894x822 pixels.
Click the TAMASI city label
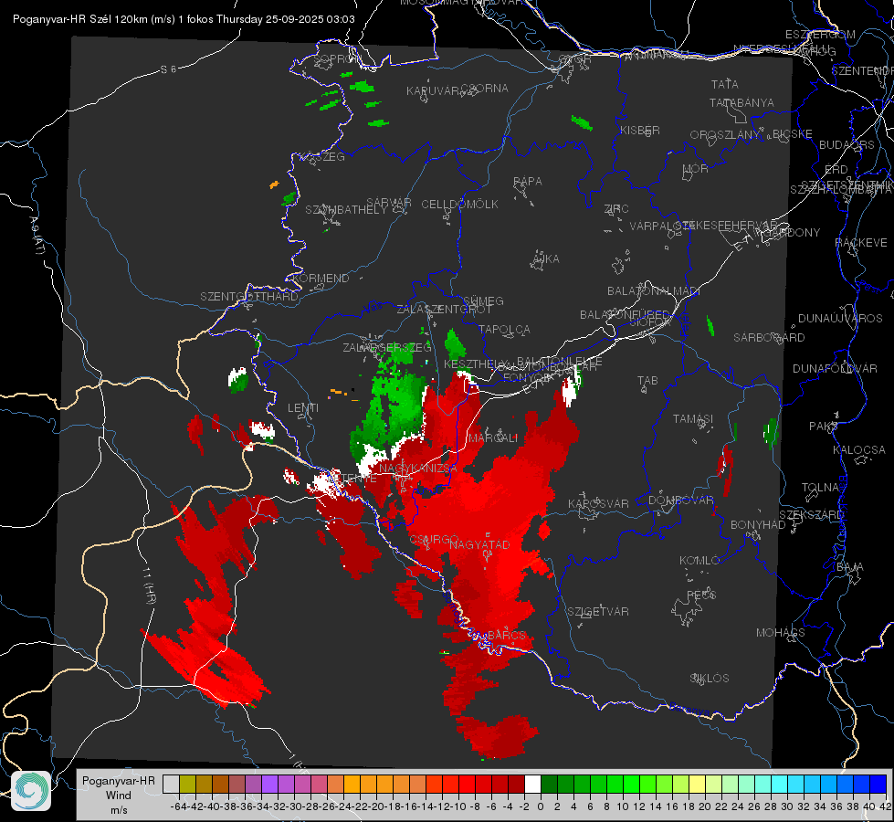[692, 419]
